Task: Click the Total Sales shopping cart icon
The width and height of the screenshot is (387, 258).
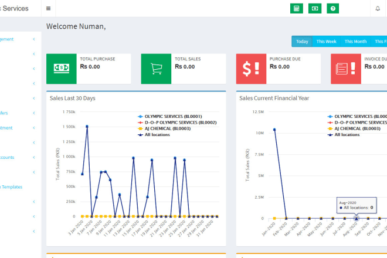Action: 156,69
